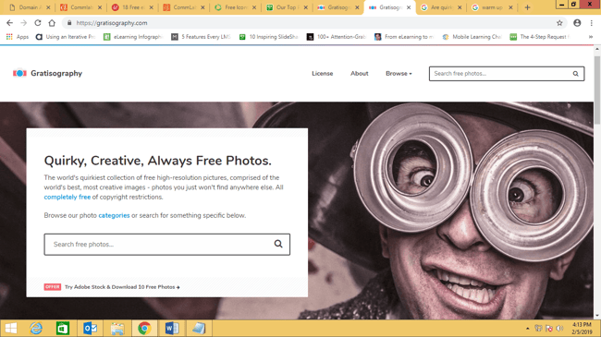Click the magnifier icon in hero search box
The image size is (601, 337).
(x=278, y=244)
